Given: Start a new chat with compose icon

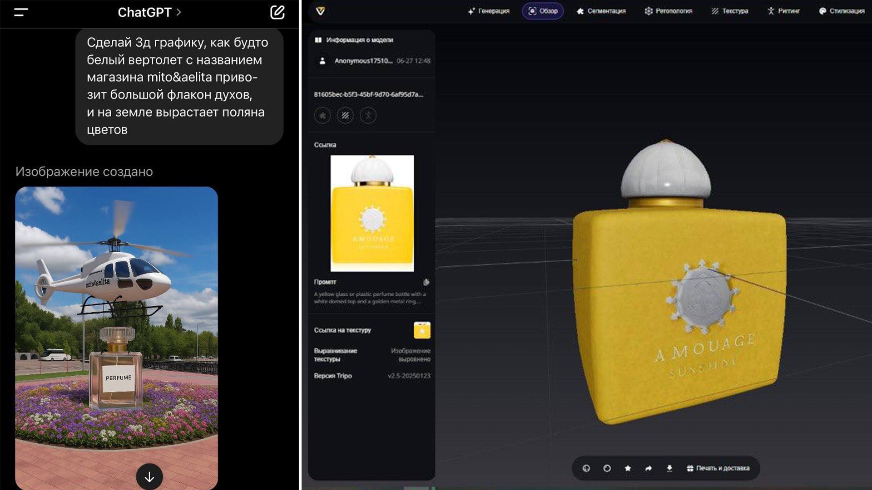Looking at the screenshot, I should click(277, 12).
